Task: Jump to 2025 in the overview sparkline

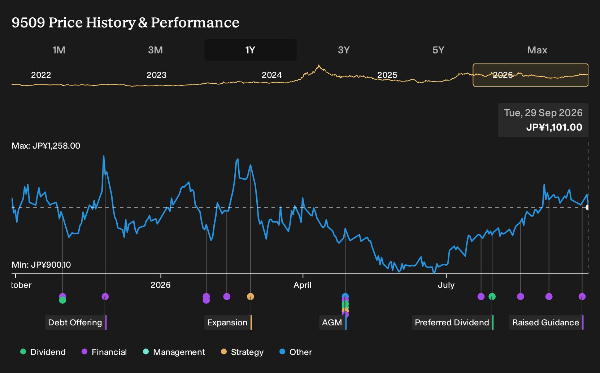Action: 387,75
